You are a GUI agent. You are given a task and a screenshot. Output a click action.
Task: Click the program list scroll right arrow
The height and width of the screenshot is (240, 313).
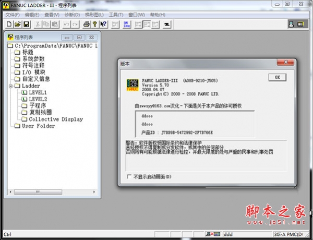tap(94, 192)
